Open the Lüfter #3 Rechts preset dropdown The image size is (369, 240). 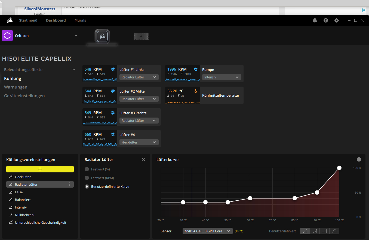coord(139,121)
